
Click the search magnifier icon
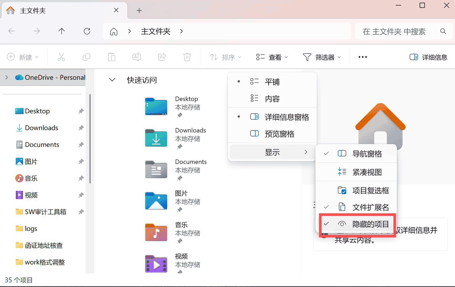coord(443,31)
